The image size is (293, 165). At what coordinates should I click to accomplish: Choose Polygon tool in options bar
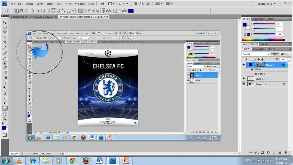tap(58, 11)
